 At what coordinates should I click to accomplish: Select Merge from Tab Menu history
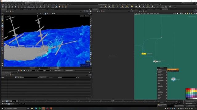pos(162,106)
